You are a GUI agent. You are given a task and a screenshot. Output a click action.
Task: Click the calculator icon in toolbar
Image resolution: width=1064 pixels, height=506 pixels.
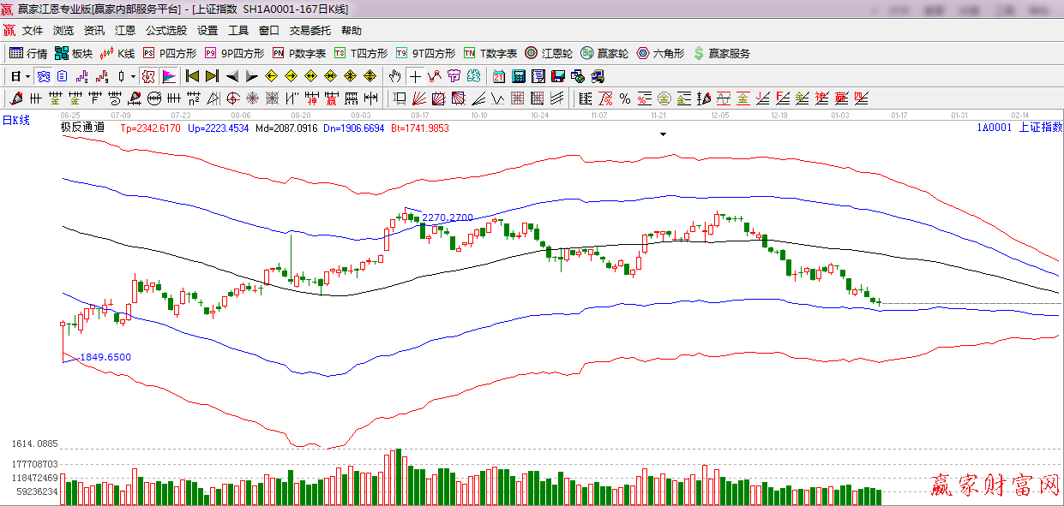pos(518,76)
